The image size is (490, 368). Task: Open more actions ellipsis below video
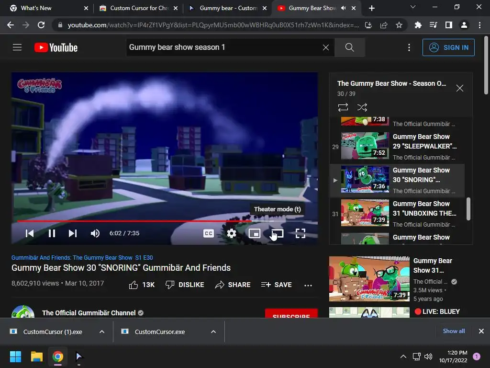tap(308, 285)
